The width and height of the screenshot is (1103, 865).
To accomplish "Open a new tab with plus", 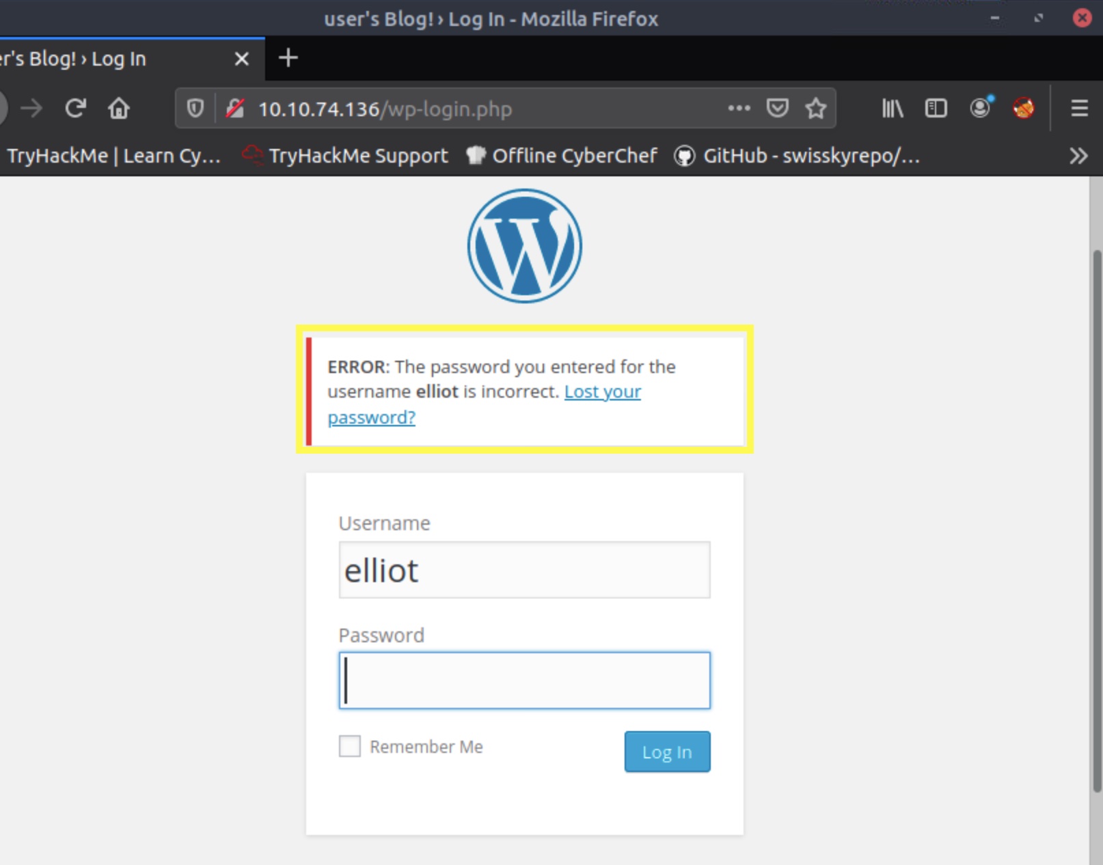I will click(x=288, y=58).
